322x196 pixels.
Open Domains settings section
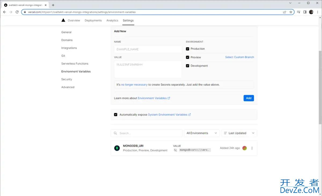coord(67,40)
